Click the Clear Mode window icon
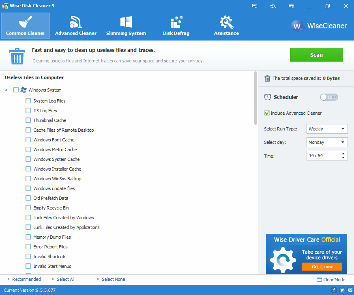The height and width of the screenshot is (295, 354). [319, 280]
